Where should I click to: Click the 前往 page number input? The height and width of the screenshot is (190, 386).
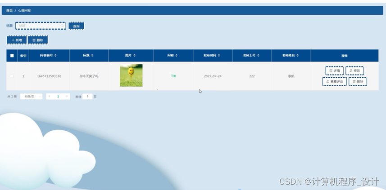(87, 97)
